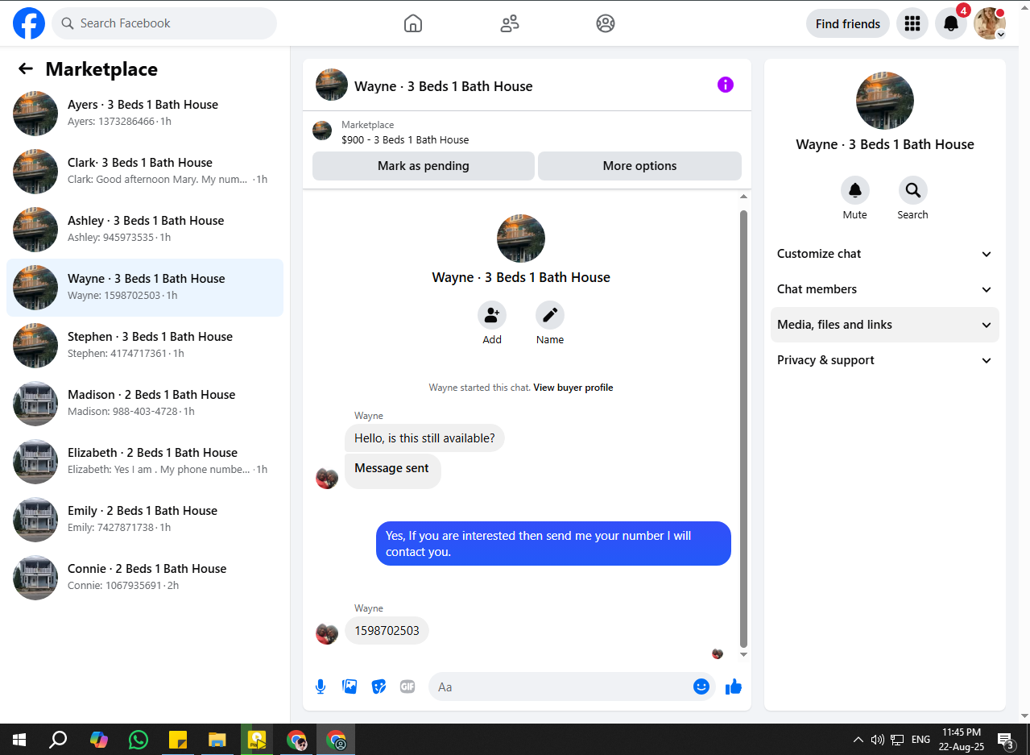Viewport: 1030px width, 755px height.
Task: Open Windows taskbar search
Action: pos(58,739)
